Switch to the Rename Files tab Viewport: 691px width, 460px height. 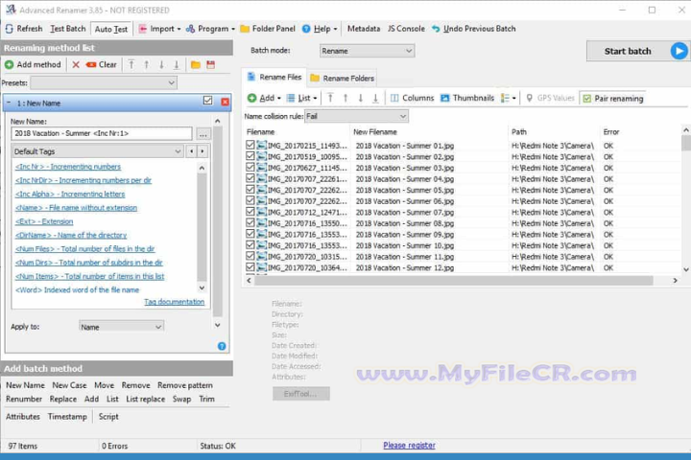(274, 78)
